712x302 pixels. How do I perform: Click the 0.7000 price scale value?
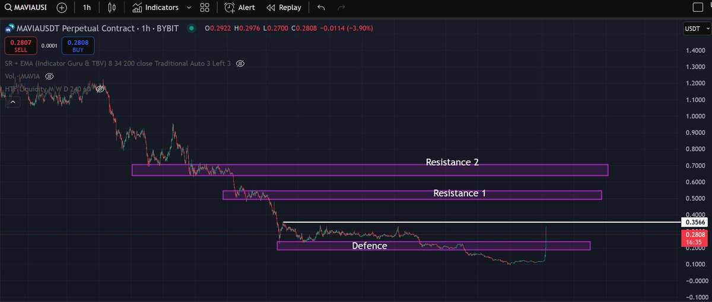click(x=695, y=166)
